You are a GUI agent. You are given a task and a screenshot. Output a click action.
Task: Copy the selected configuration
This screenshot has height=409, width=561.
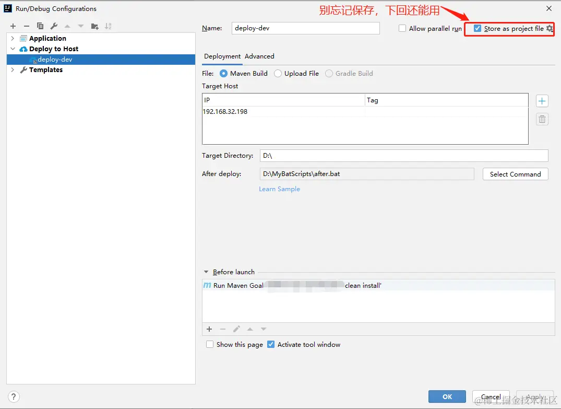tap(40, 26)
